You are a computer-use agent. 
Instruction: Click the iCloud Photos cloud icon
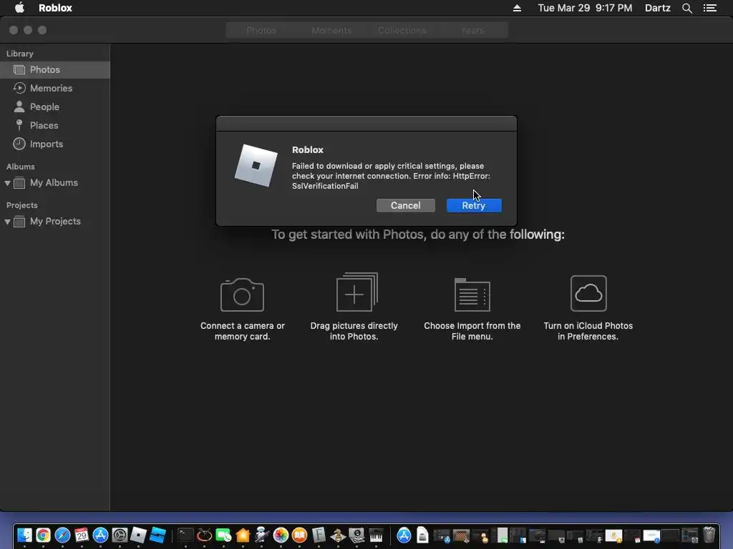click(588, 293)
